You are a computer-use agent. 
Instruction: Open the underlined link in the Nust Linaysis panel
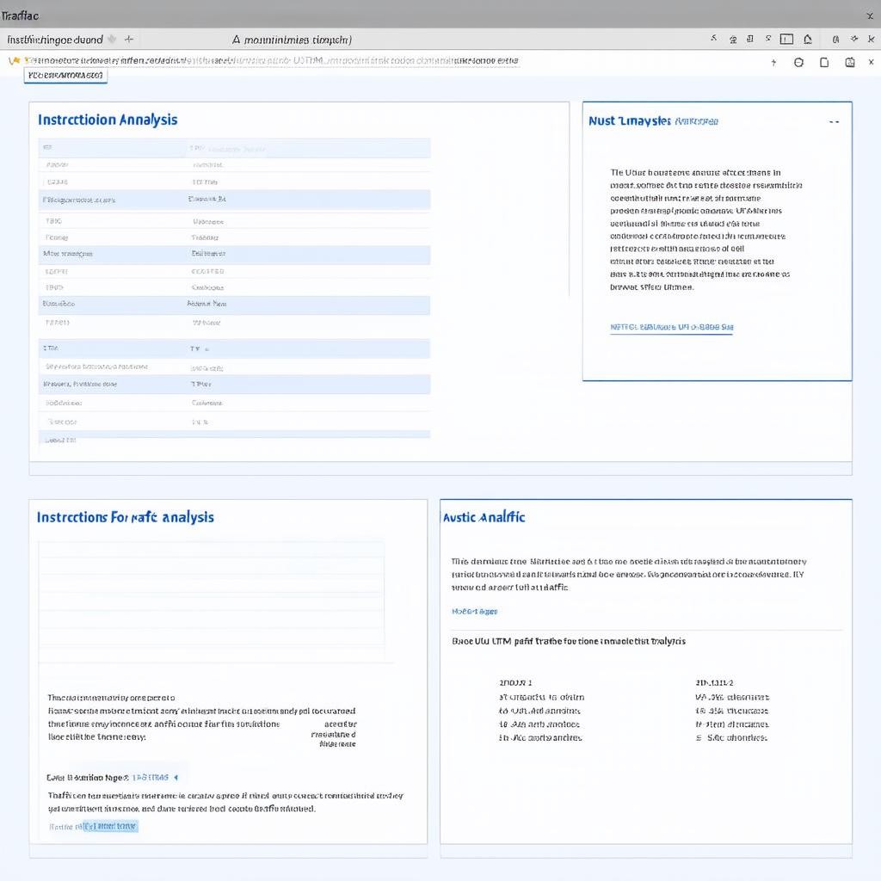click(x=671, y=327)
